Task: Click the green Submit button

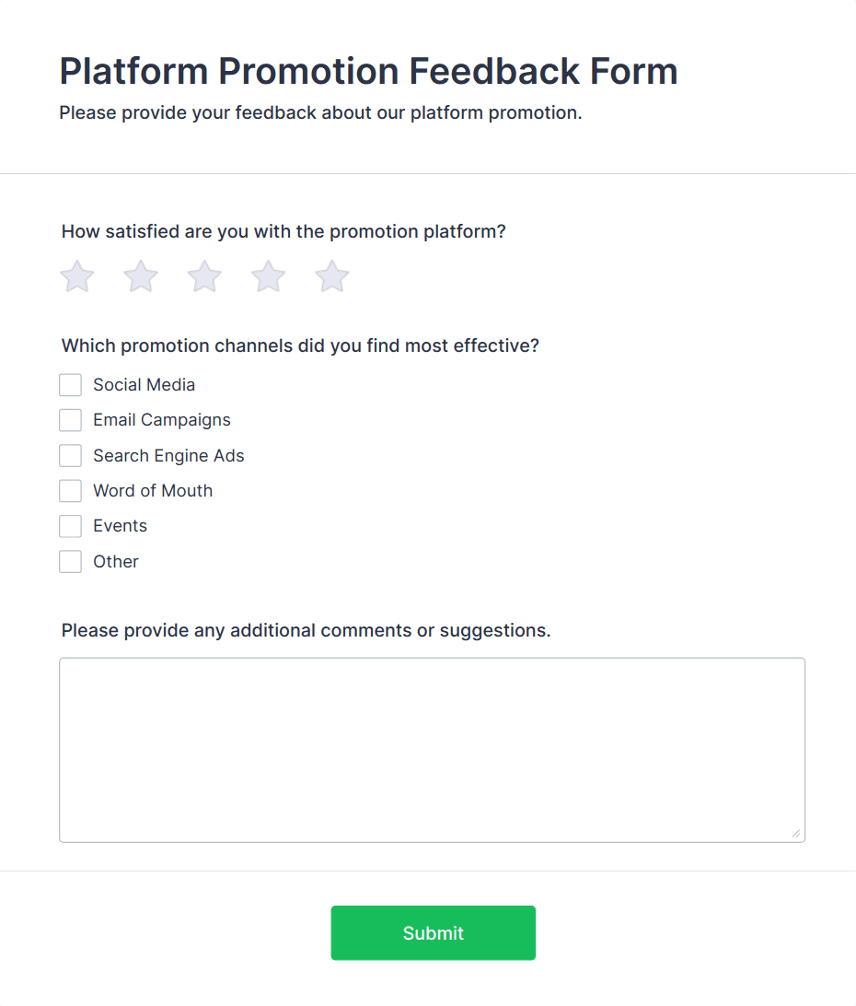Action: [433, 933]
